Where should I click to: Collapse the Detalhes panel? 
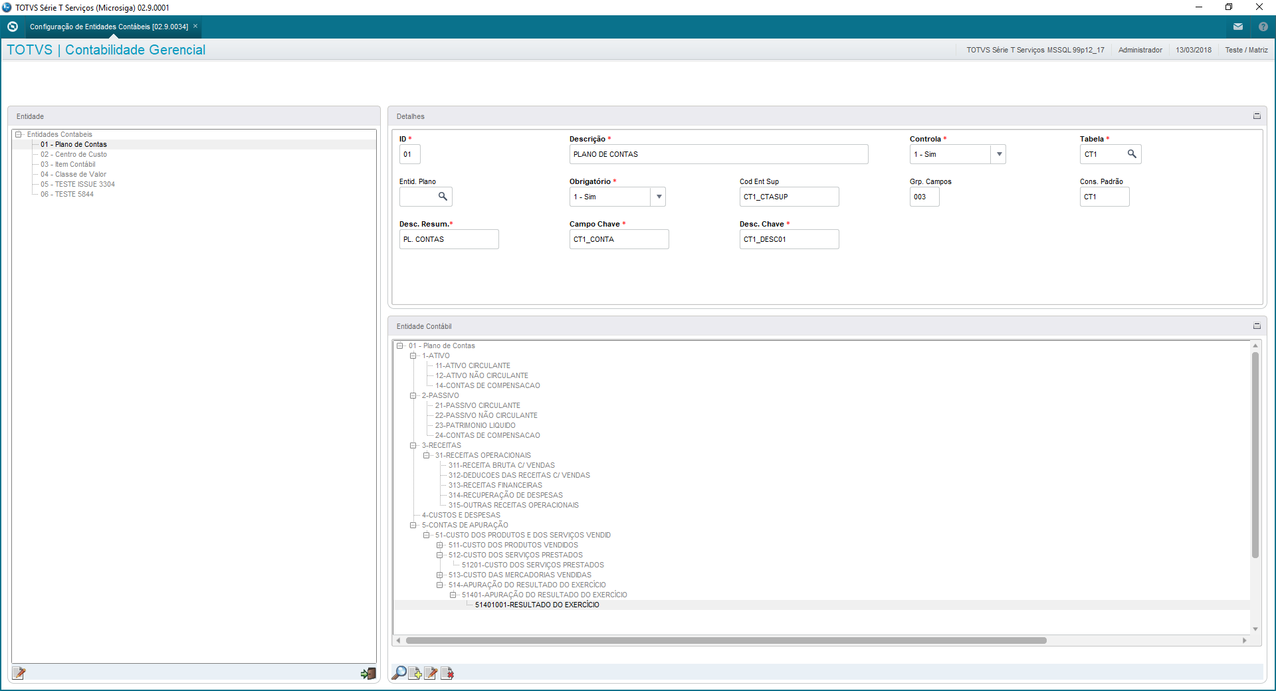click(1257, 116)
